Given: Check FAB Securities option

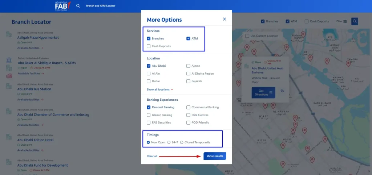Looking at the screenshot, I should click(x=149, y=123).
